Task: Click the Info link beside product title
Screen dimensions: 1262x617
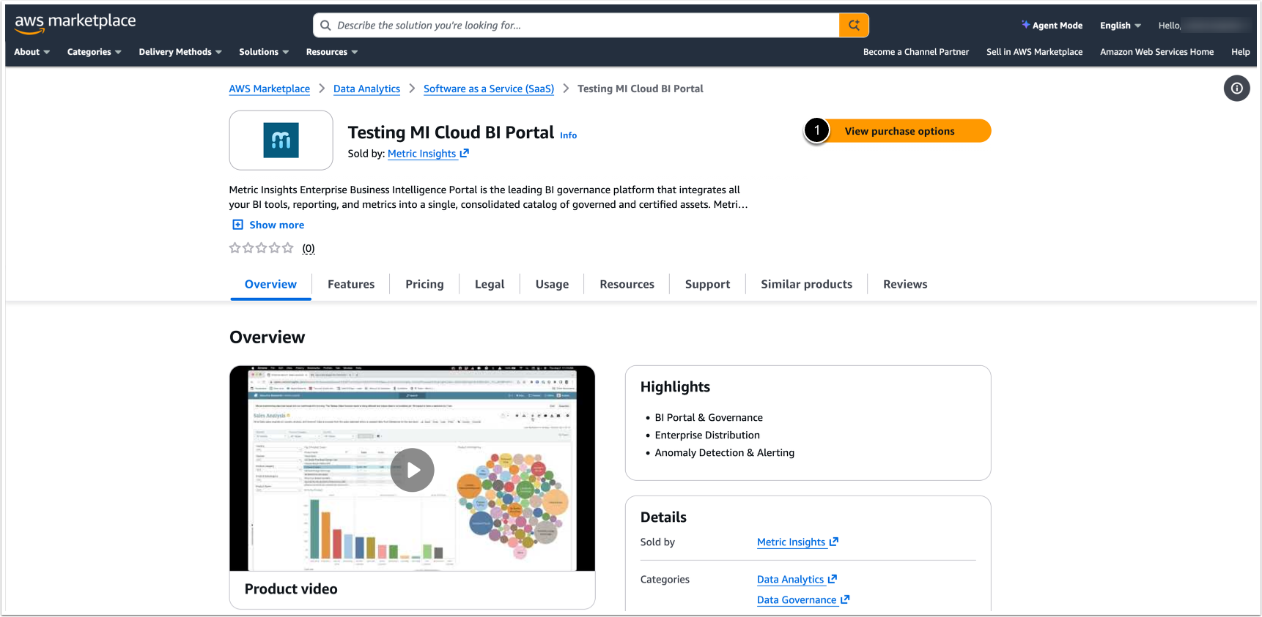Action: click(x=569, y=135)
